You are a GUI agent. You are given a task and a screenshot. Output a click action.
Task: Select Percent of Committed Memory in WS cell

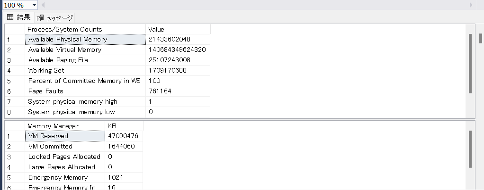tap(85, 81)
